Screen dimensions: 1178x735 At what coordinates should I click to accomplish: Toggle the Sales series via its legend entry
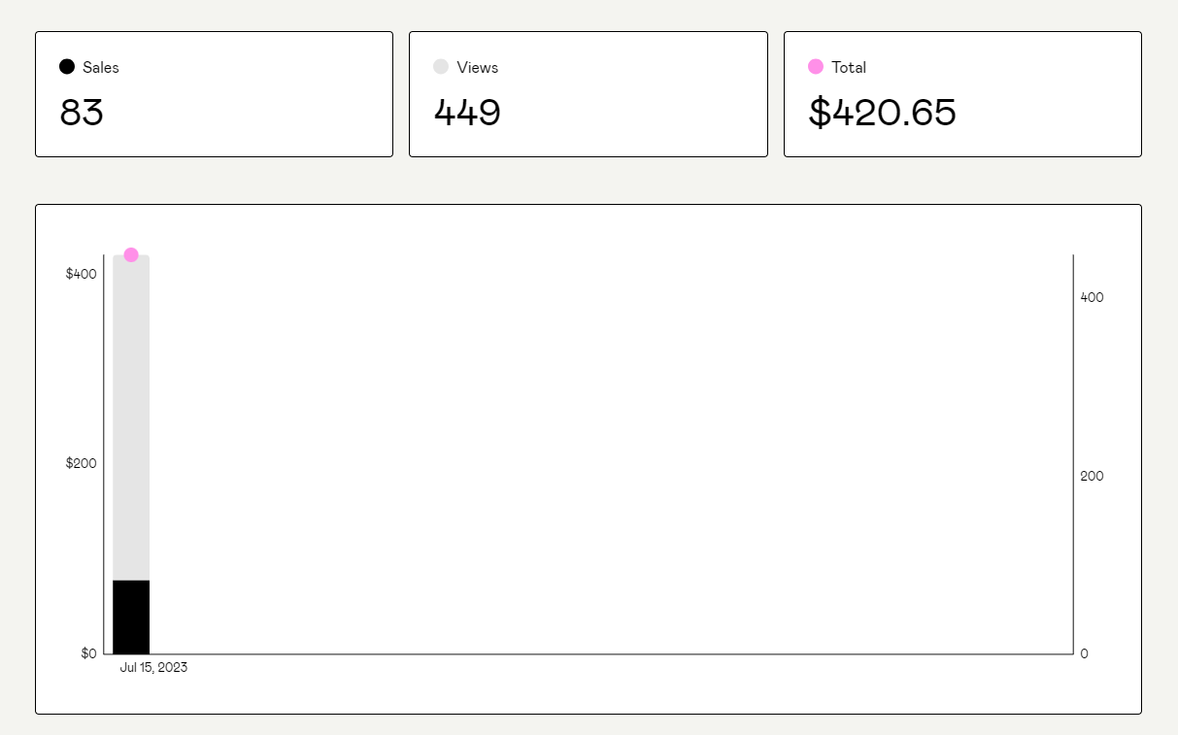point(100,67)
